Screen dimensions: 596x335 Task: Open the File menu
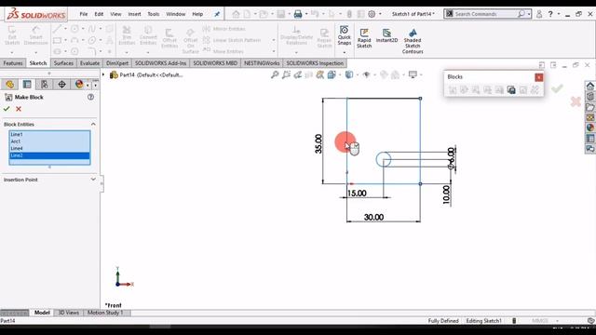[84, 14]
